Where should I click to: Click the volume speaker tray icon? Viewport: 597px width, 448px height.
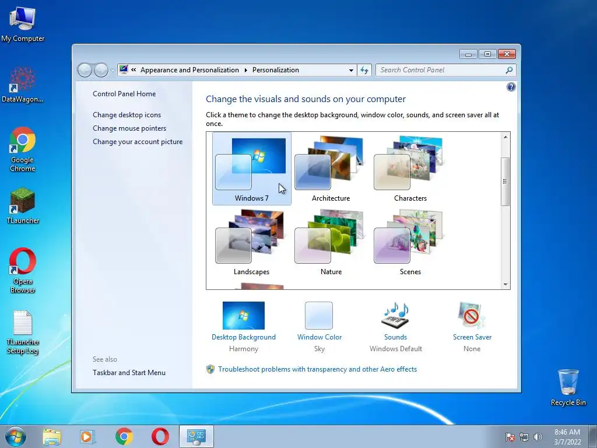pos(538,437)
